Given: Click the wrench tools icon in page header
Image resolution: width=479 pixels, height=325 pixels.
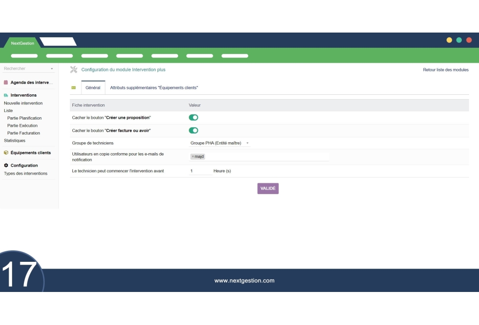Looking at the screenshot, I should 74,70.
